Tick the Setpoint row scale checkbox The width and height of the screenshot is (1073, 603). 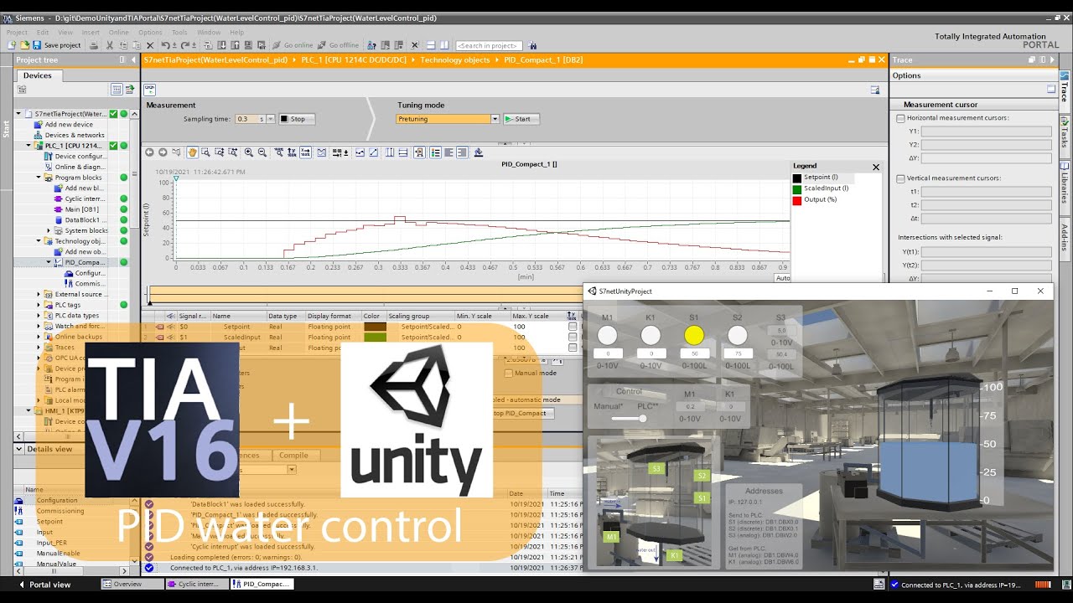tap(573, 327)
